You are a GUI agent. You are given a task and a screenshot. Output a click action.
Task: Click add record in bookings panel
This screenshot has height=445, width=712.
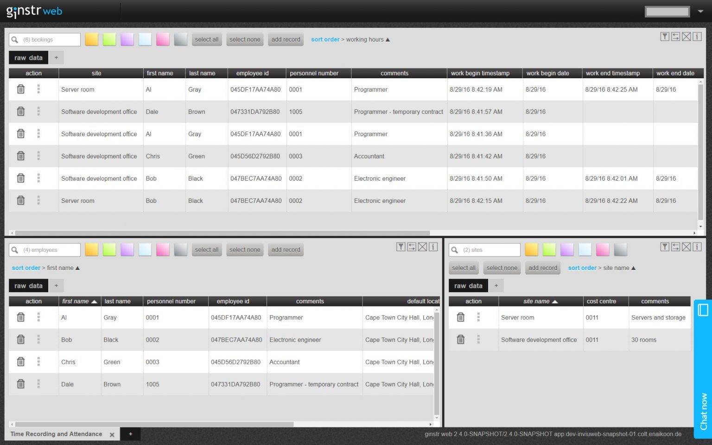click(286, 39)
